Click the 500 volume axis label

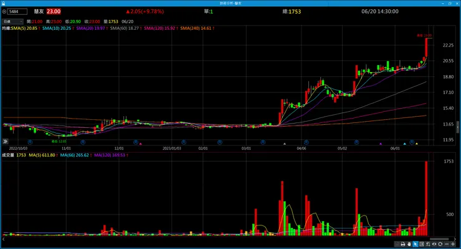click(x=450, y=214)
